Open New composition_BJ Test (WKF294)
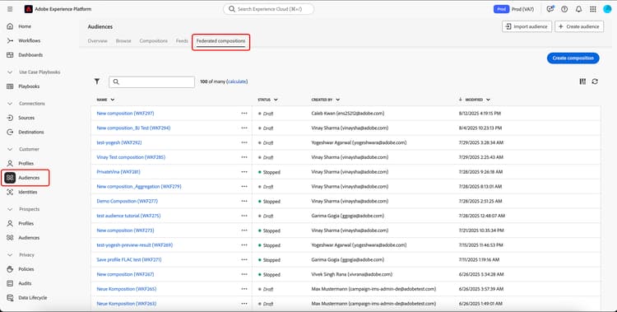The height and width of the screenshot is (312, 617). point(133,128)
